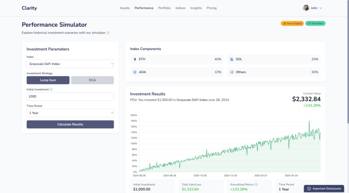
Task: Click the Calculate Results button
Action: point(70,124)
